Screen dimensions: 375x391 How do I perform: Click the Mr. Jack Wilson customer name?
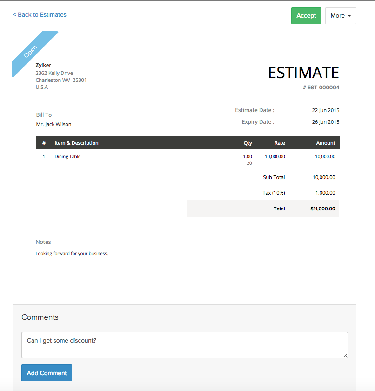point(54,124)
